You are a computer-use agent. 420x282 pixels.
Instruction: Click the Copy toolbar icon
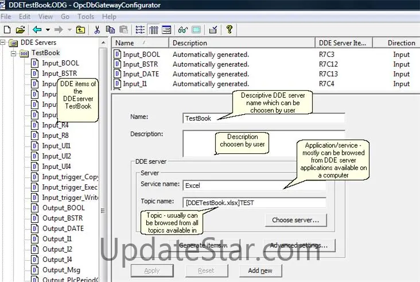pyautogui.click(x=110, y=30)
